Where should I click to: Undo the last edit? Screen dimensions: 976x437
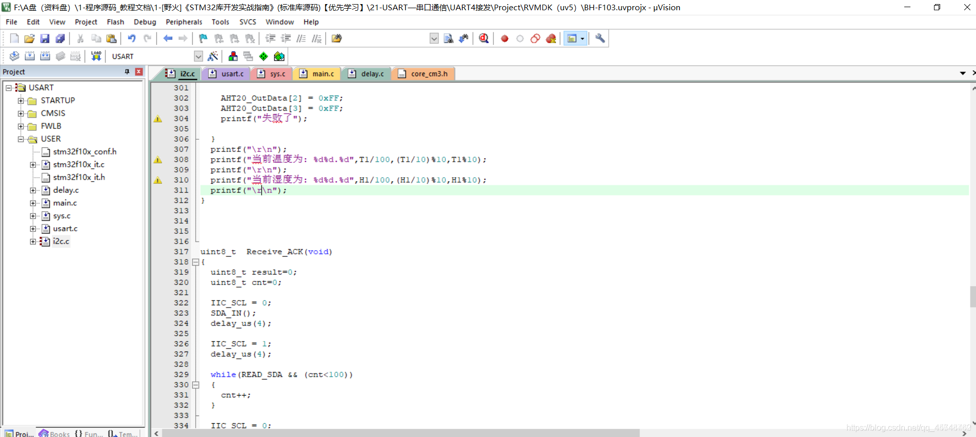click(132, 38)
